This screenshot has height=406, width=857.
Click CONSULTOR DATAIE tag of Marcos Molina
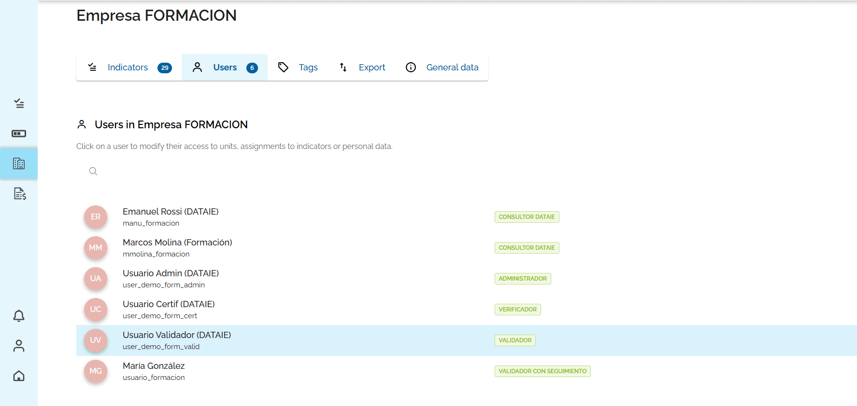(x=527, y=248)
